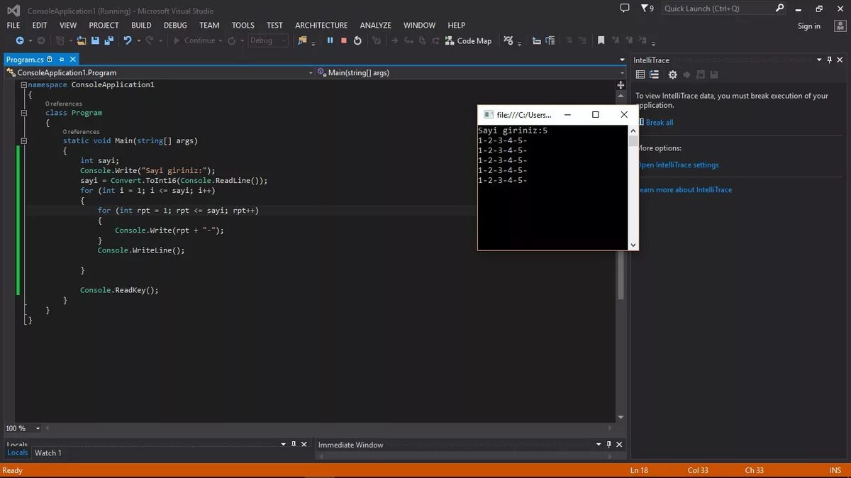
Task: Pin the IntelliTrace panel with pushpin
Action: (x=829, y=60)
